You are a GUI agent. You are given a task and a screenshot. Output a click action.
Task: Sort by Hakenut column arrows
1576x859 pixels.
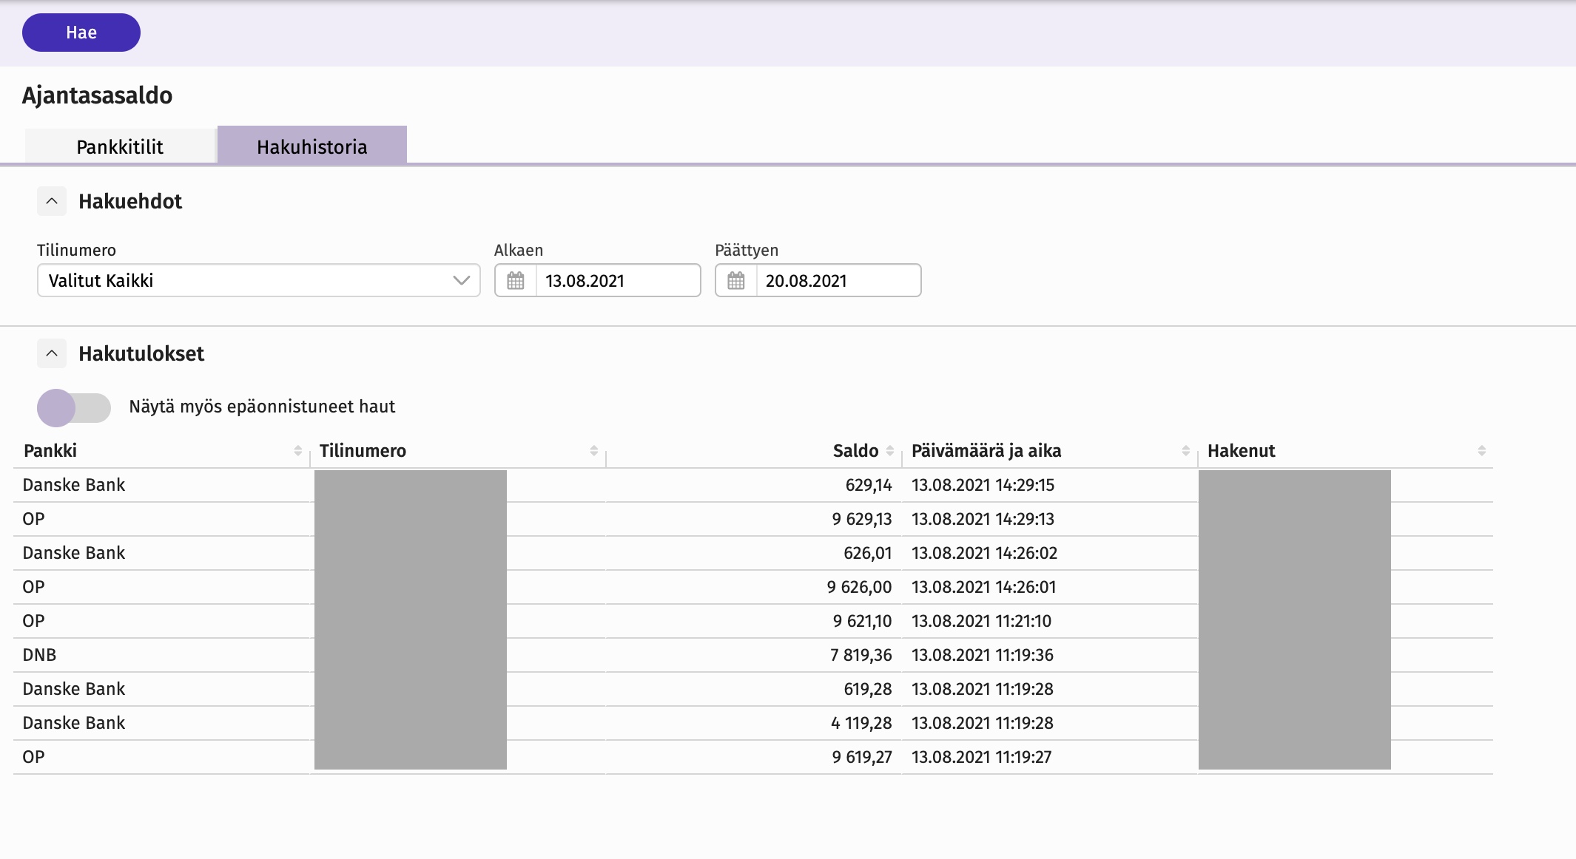click(x=1481, y=451)
